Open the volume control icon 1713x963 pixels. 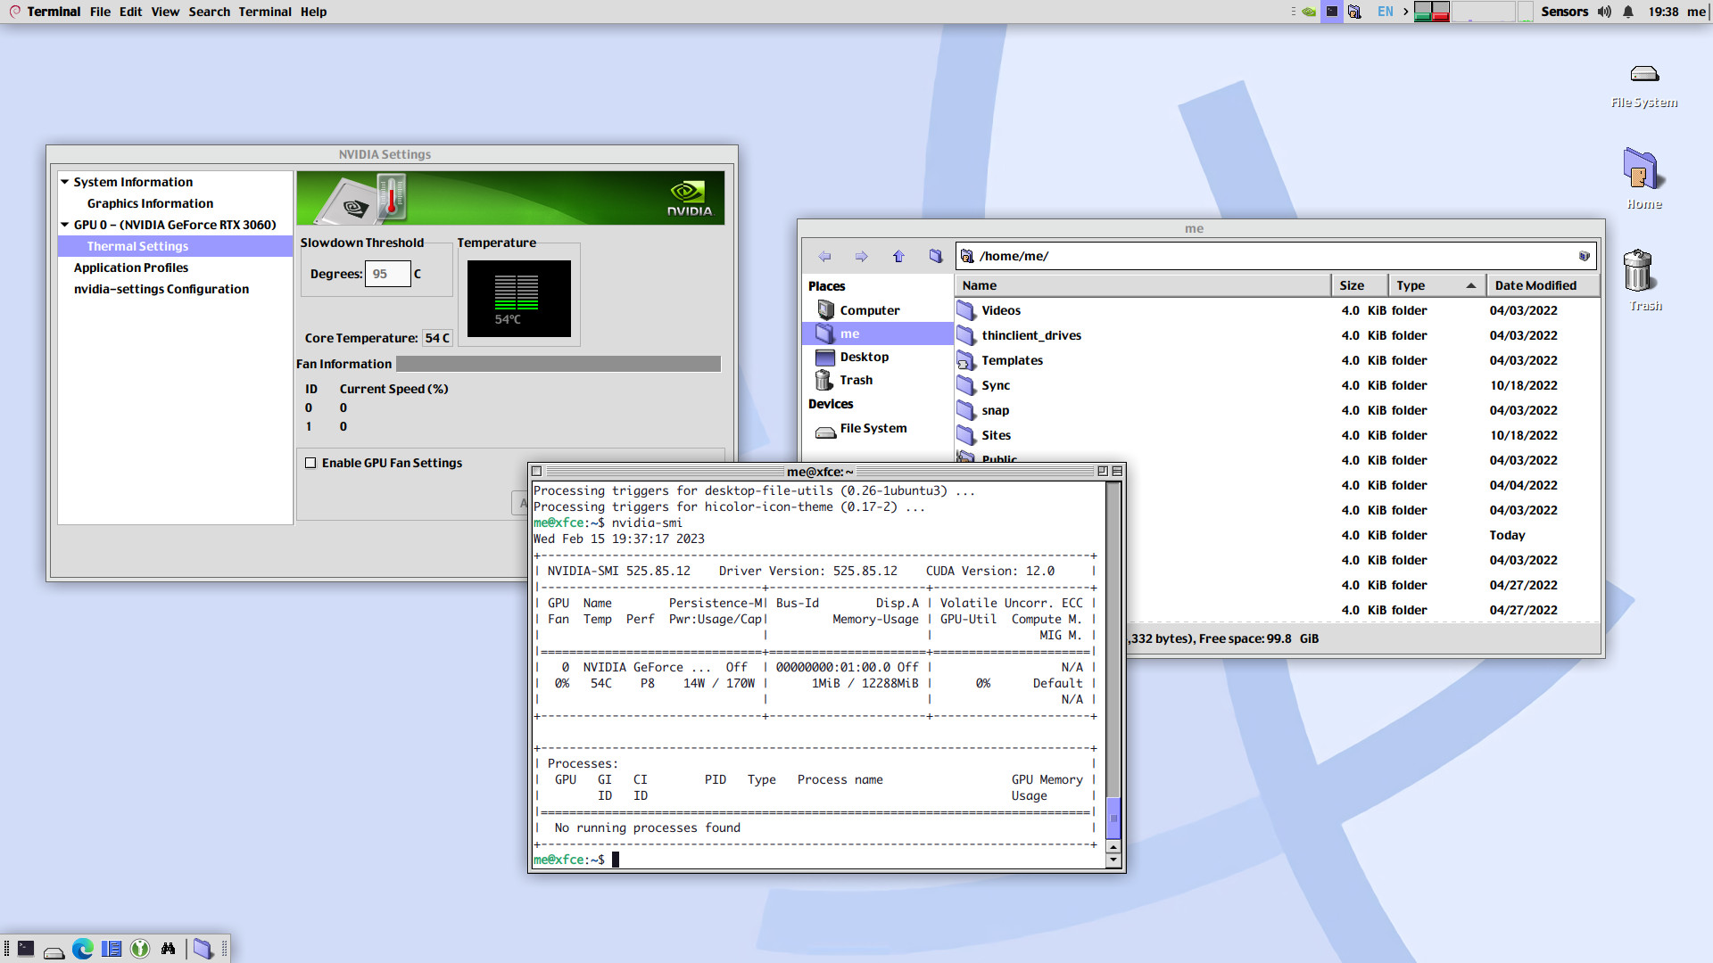tap(1604, 12)
